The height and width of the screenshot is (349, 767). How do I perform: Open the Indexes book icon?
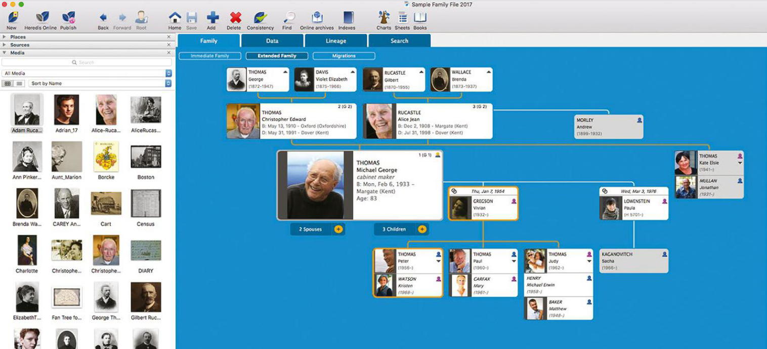click(348, 18)
